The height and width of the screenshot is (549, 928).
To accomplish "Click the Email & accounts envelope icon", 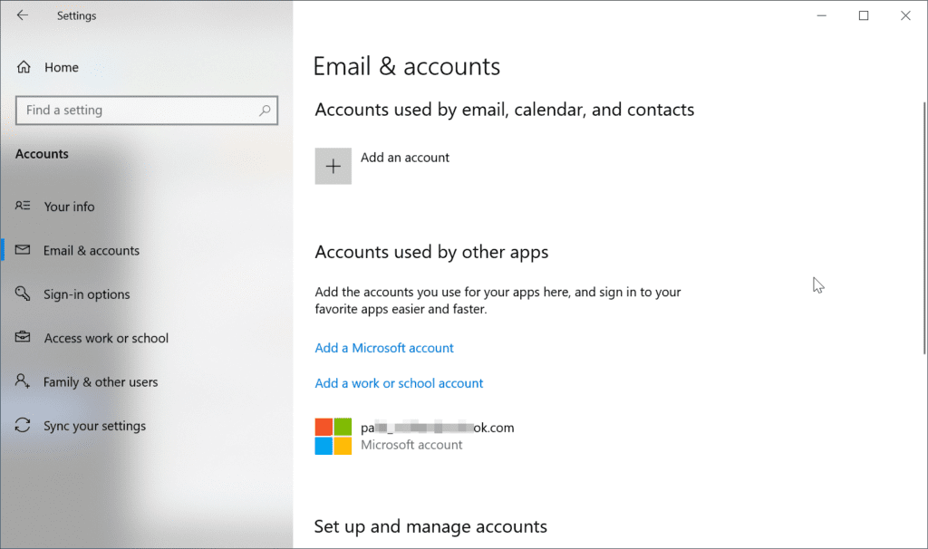I will [24, 250].
